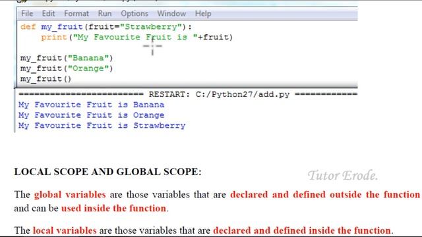
Task: Click the my_fruit() call with no argument
Action: (x=45, y=79)
